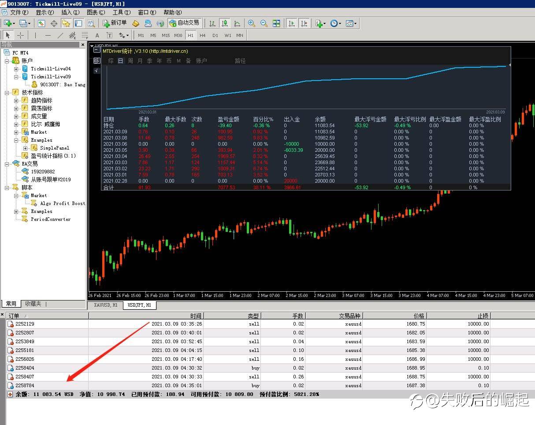The height and width of the screenshot is (425, 535).
Task: Switch chart to bar chart icon
Action: click(x=212, y=23)
